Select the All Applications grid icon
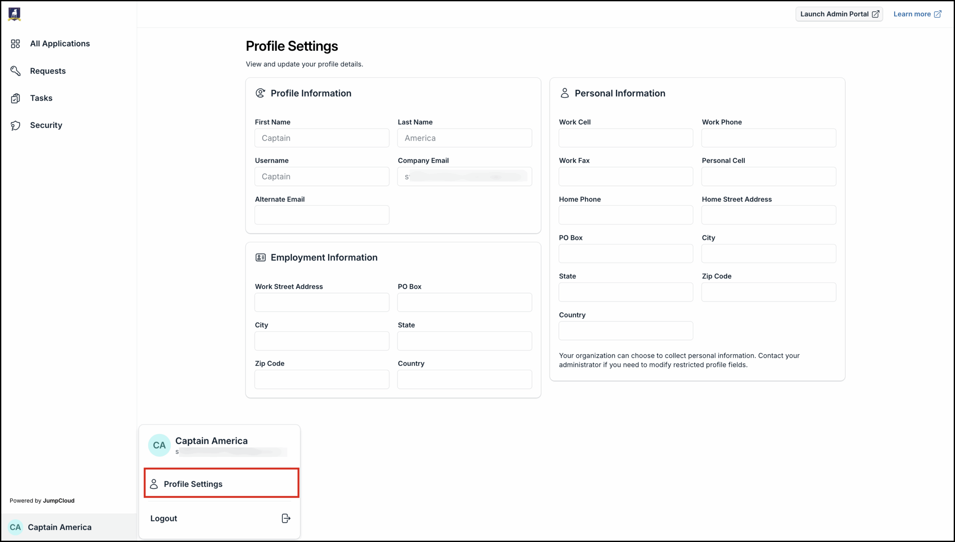 point(16,43)
